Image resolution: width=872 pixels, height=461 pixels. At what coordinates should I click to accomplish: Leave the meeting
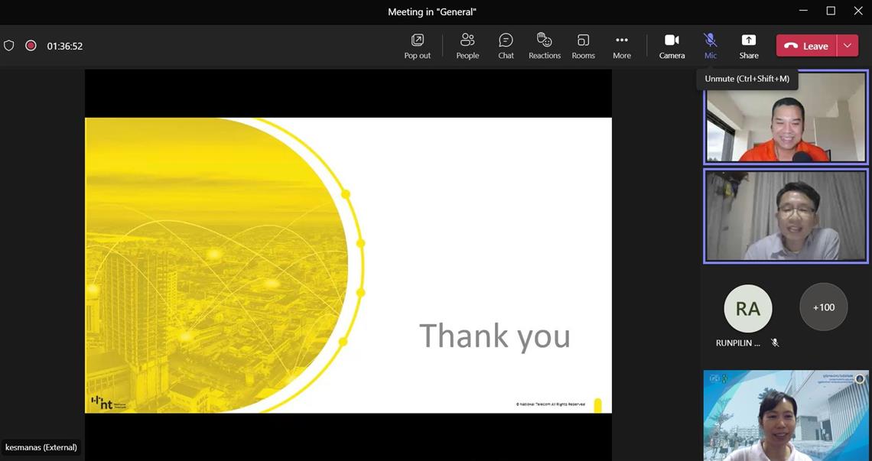click(806, 46)
